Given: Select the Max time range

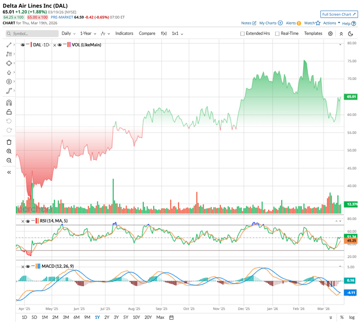Looking at the screenshot, I should pos(160,317).
